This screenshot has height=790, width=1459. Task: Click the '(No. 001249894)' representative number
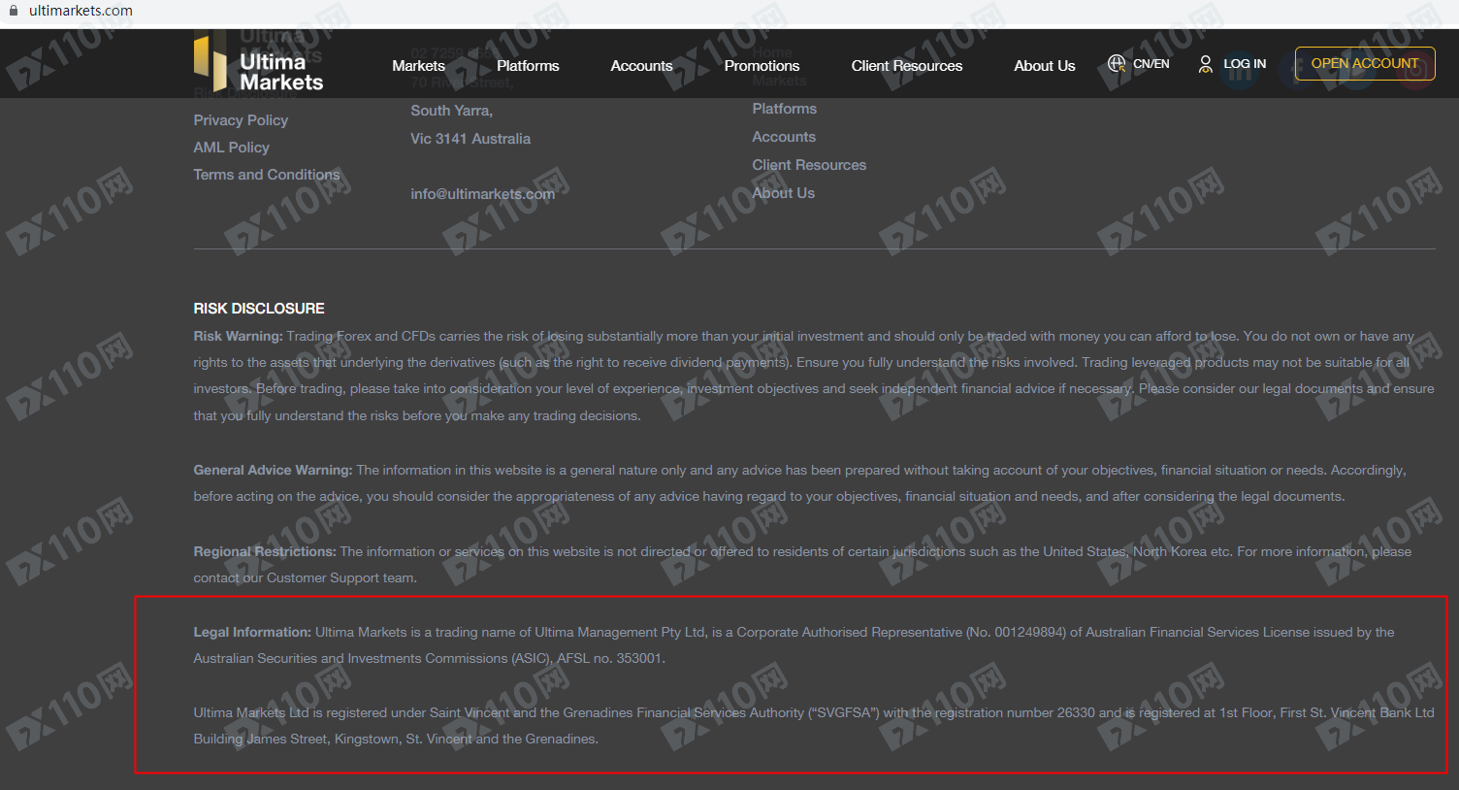[x=1016, y=632]
